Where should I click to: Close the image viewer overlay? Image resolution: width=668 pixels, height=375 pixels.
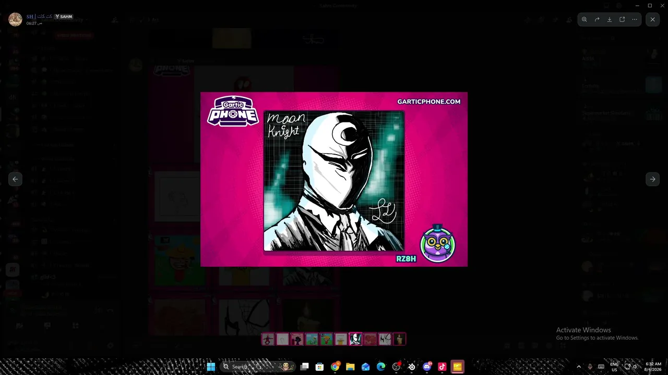652,19
